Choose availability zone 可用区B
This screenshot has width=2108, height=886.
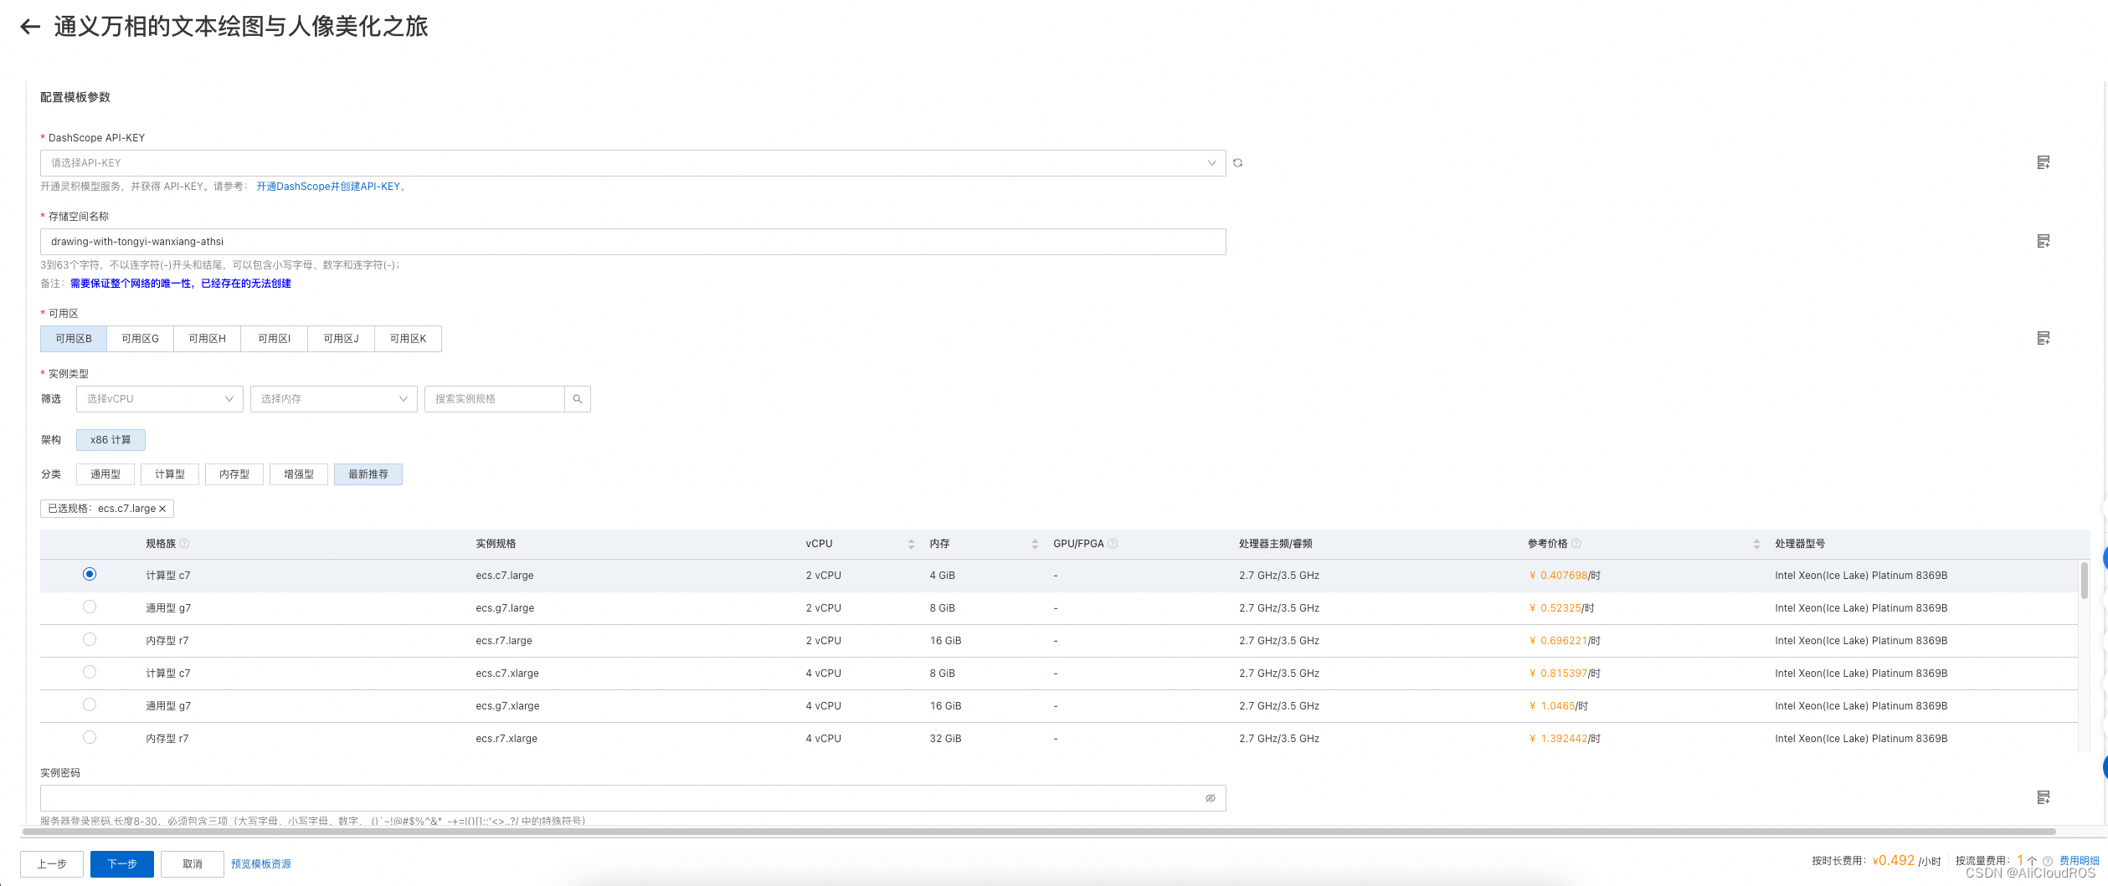(74, 339)
